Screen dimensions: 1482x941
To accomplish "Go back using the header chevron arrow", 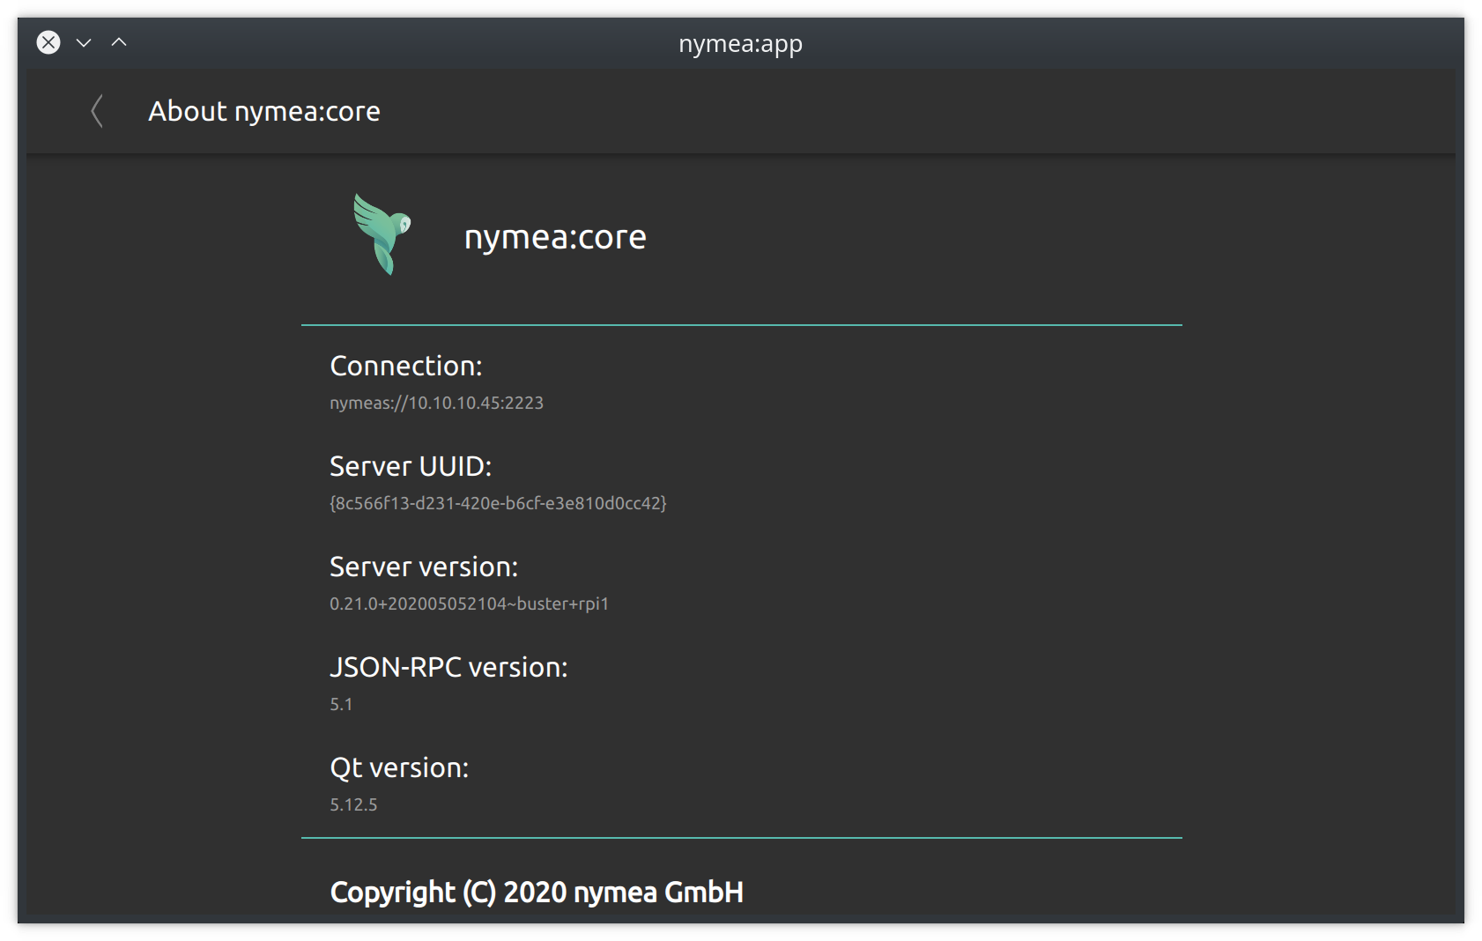I will click(x=97, y=112).
